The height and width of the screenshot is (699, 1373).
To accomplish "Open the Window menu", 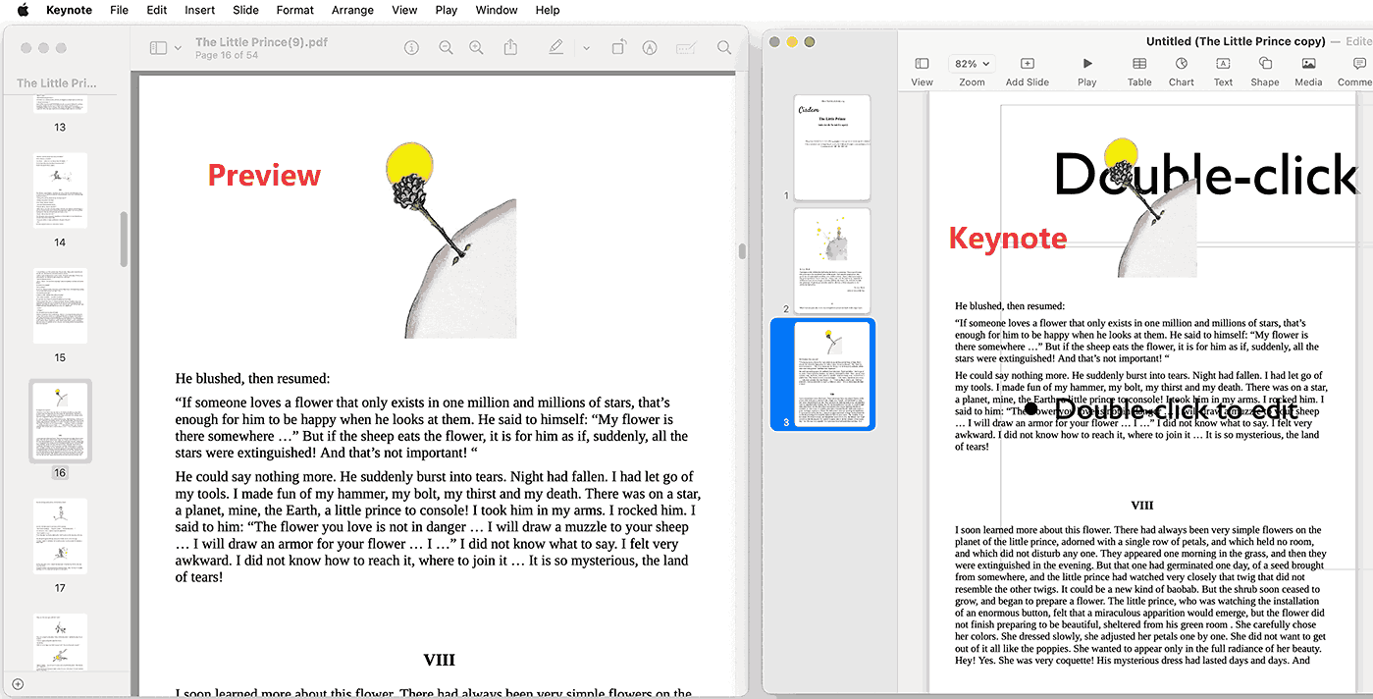I will tap(497, 10).
